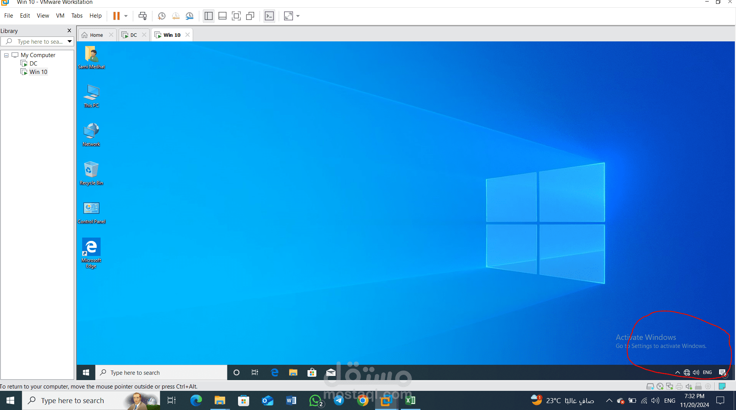Pause the virtual machine with the suspend icon
Screen dimensions: 736x410
(116, 16)
